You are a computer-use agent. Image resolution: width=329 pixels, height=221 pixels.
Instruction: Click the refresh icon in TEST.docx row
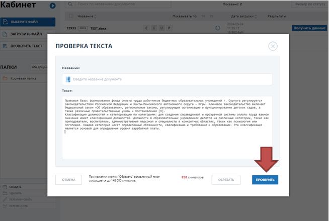pyautogui.click(x=217, y=28)
